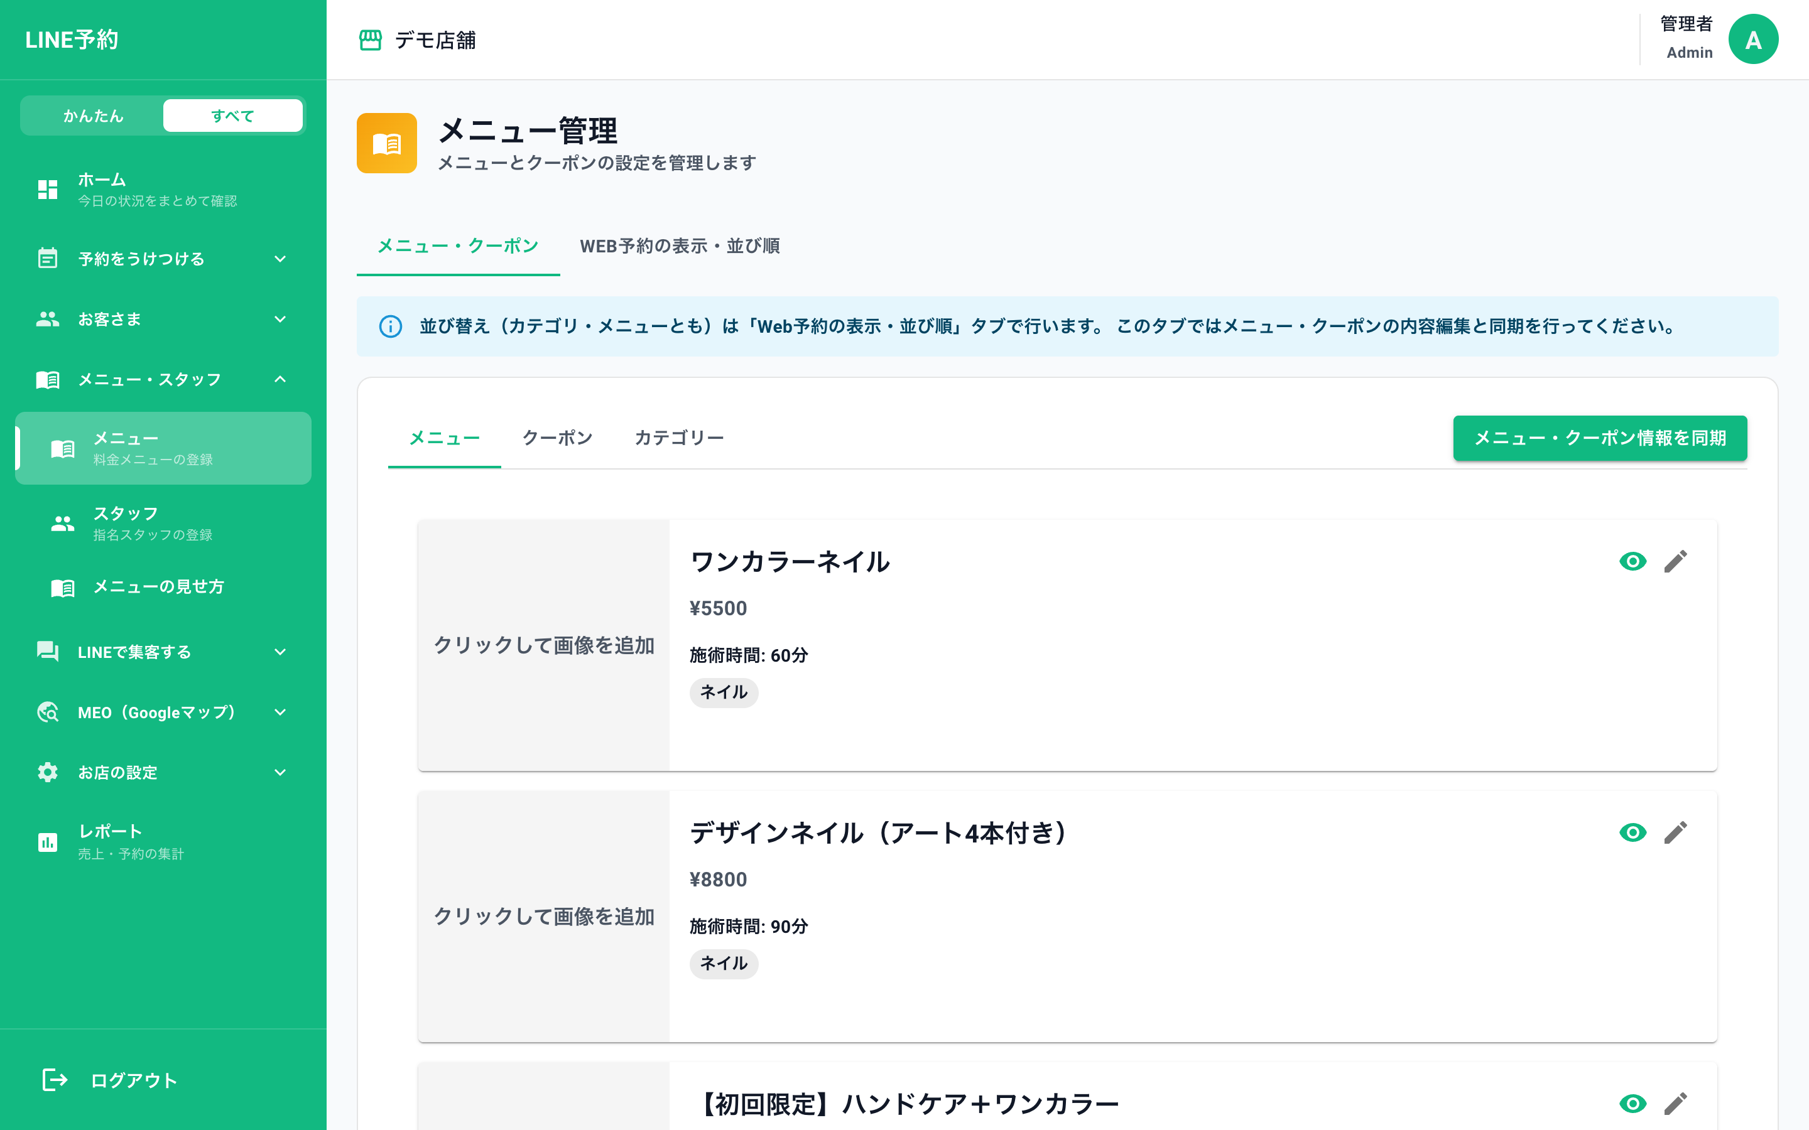Open レポート 売上・予約の集計
Viewport: 1809px width, 1130px height.
163,842
